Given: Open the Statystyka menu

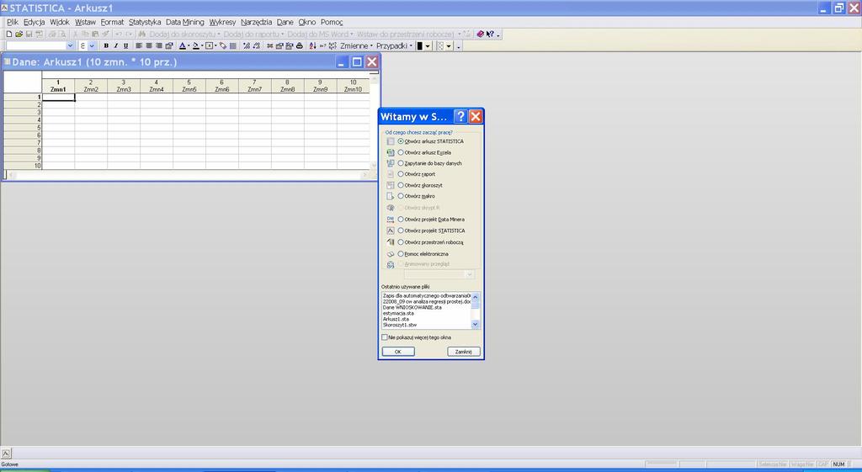Looking at the screenshot, I should (145, 22).
